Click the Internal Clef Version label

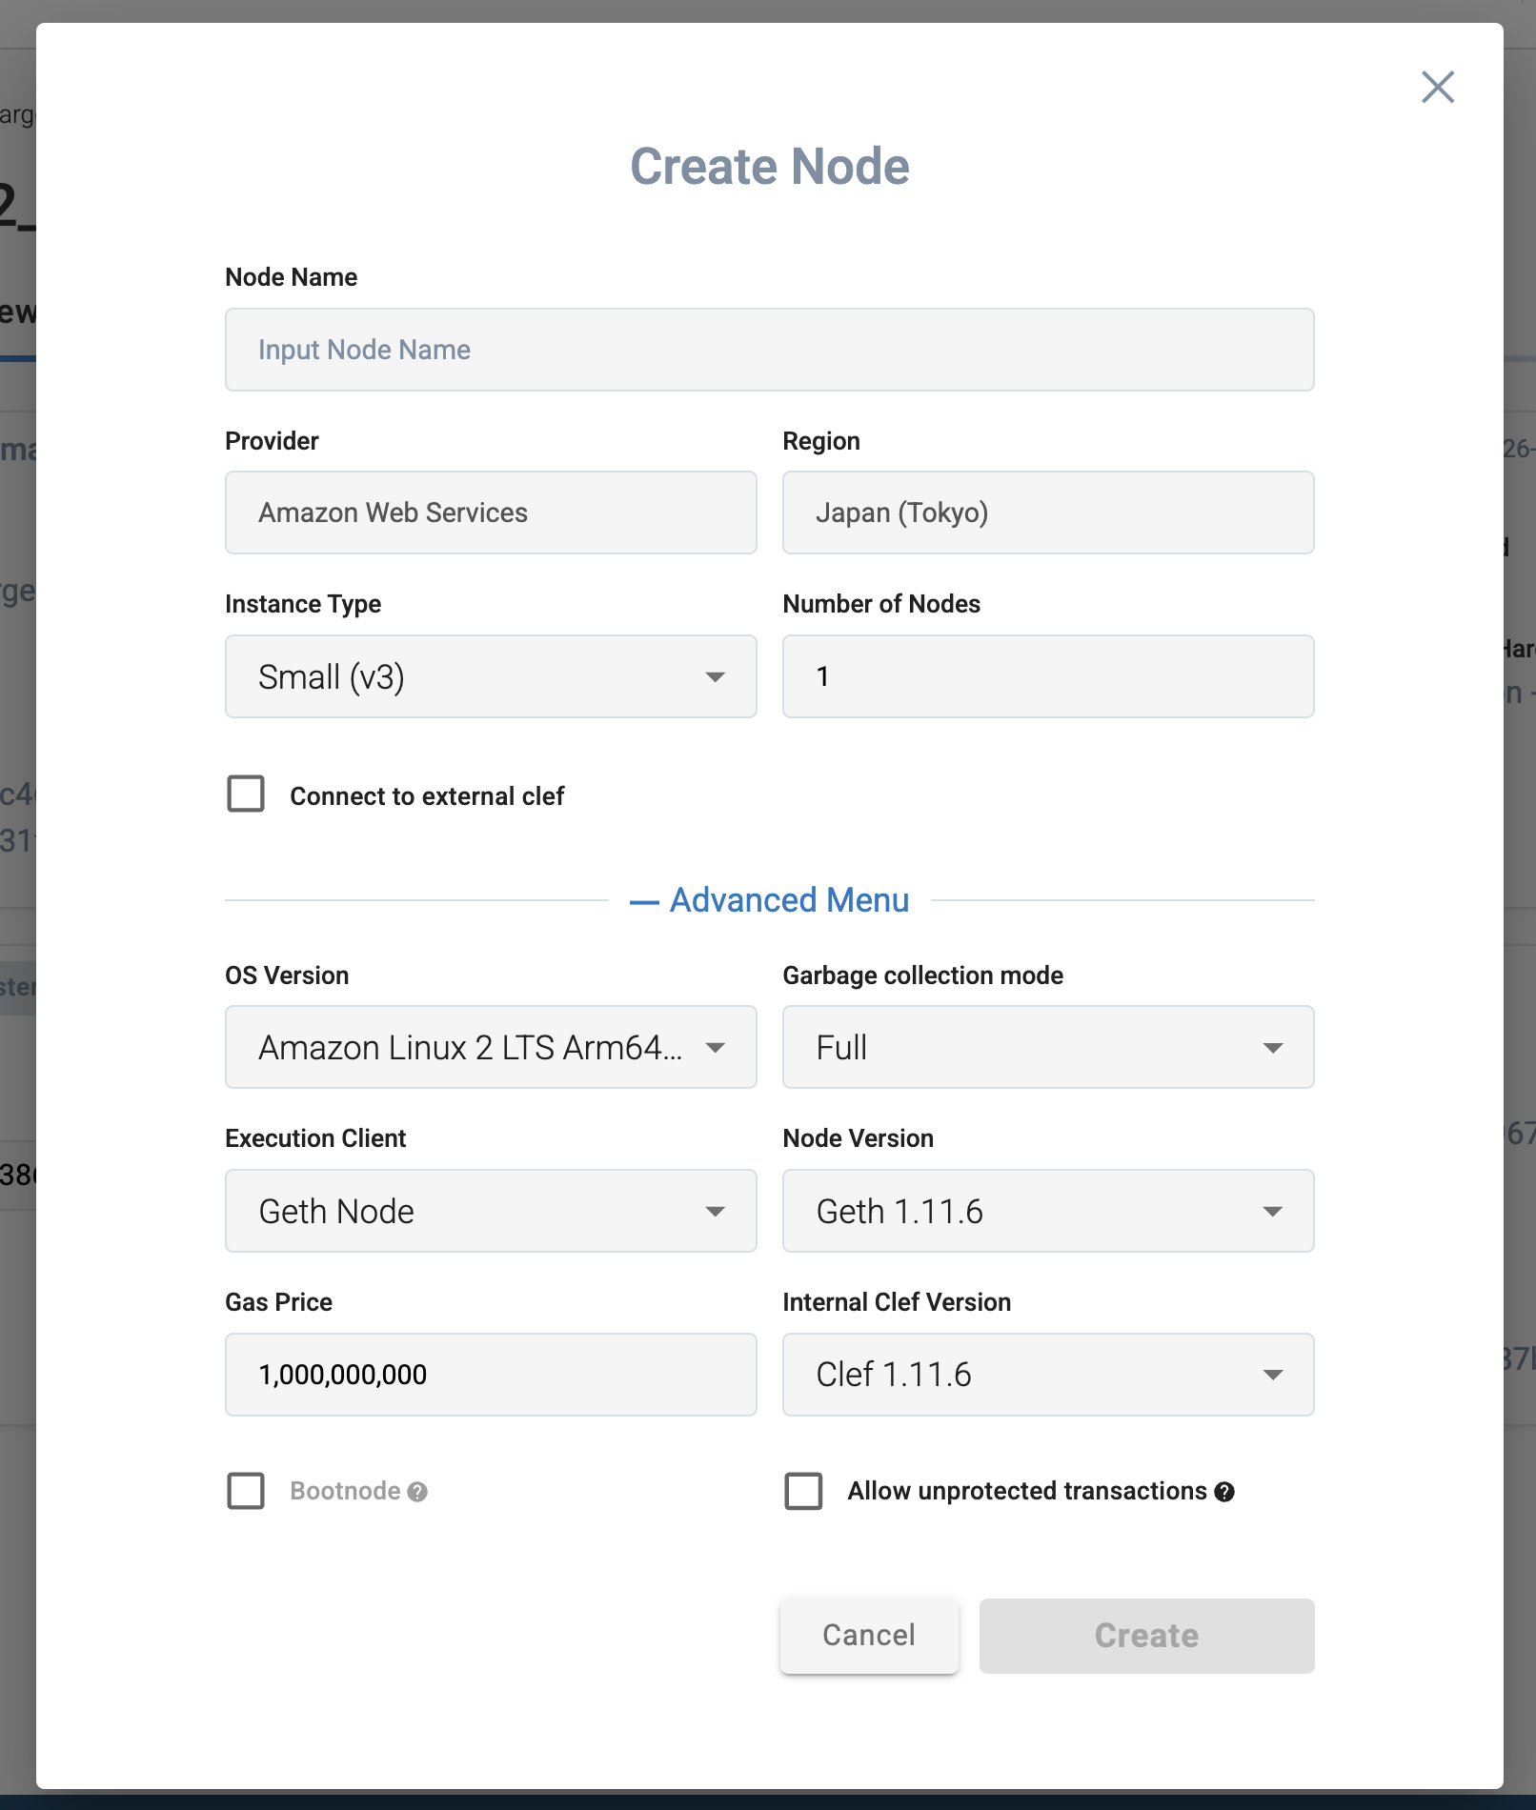(x=897, y=1302)
